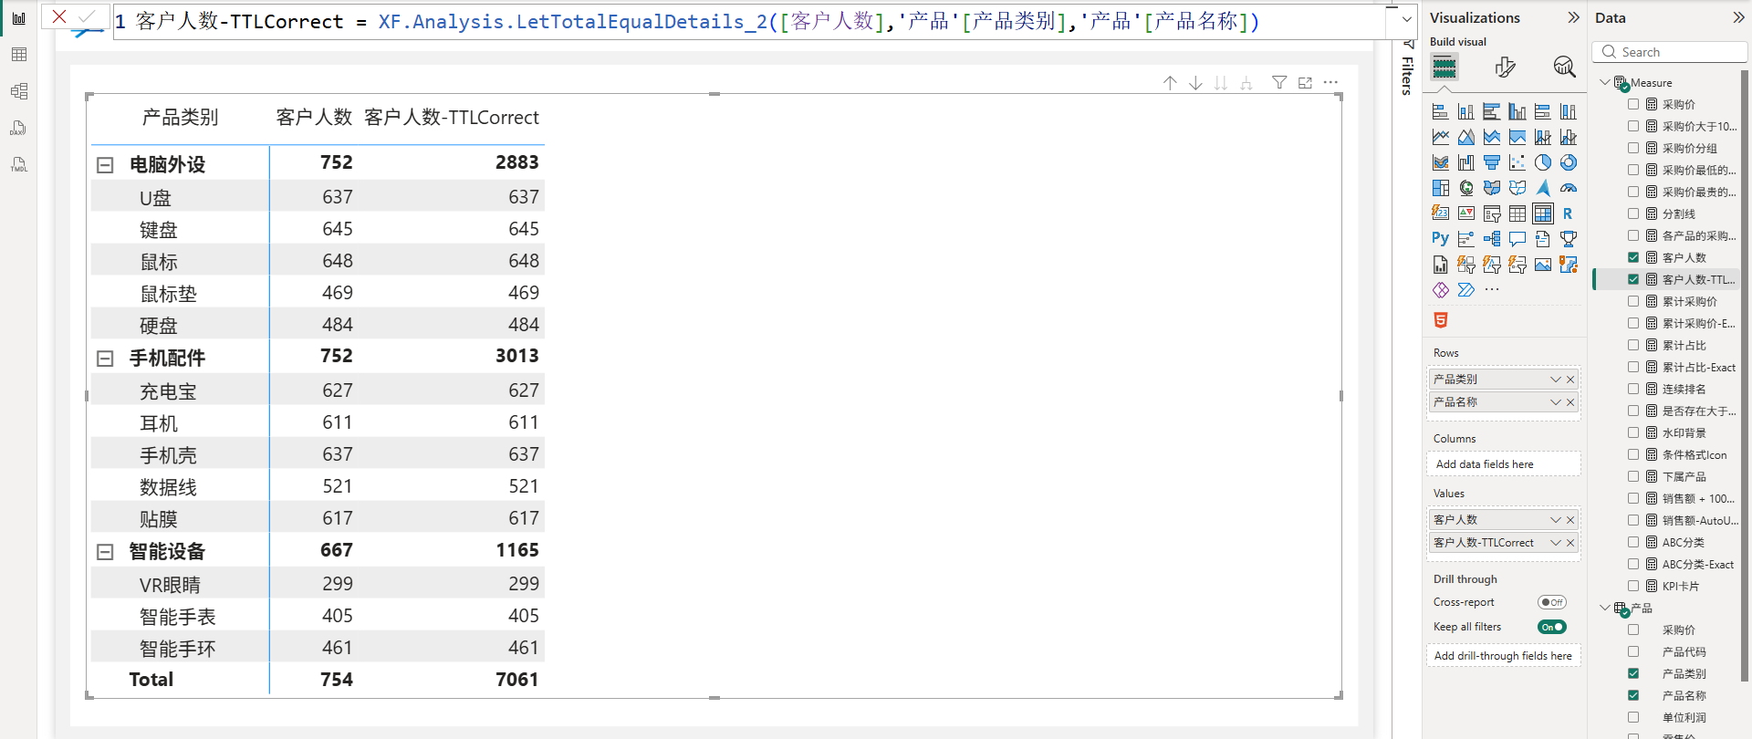The width and height of the screenshot is (1752, 739).
Task: Click the Funnel chart visualization icon
Action: tap(1491, 162)
